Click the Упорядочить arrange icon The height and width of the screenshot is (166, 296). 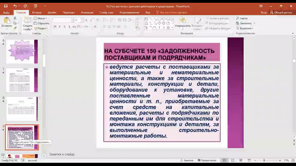[x=183, y=20]
